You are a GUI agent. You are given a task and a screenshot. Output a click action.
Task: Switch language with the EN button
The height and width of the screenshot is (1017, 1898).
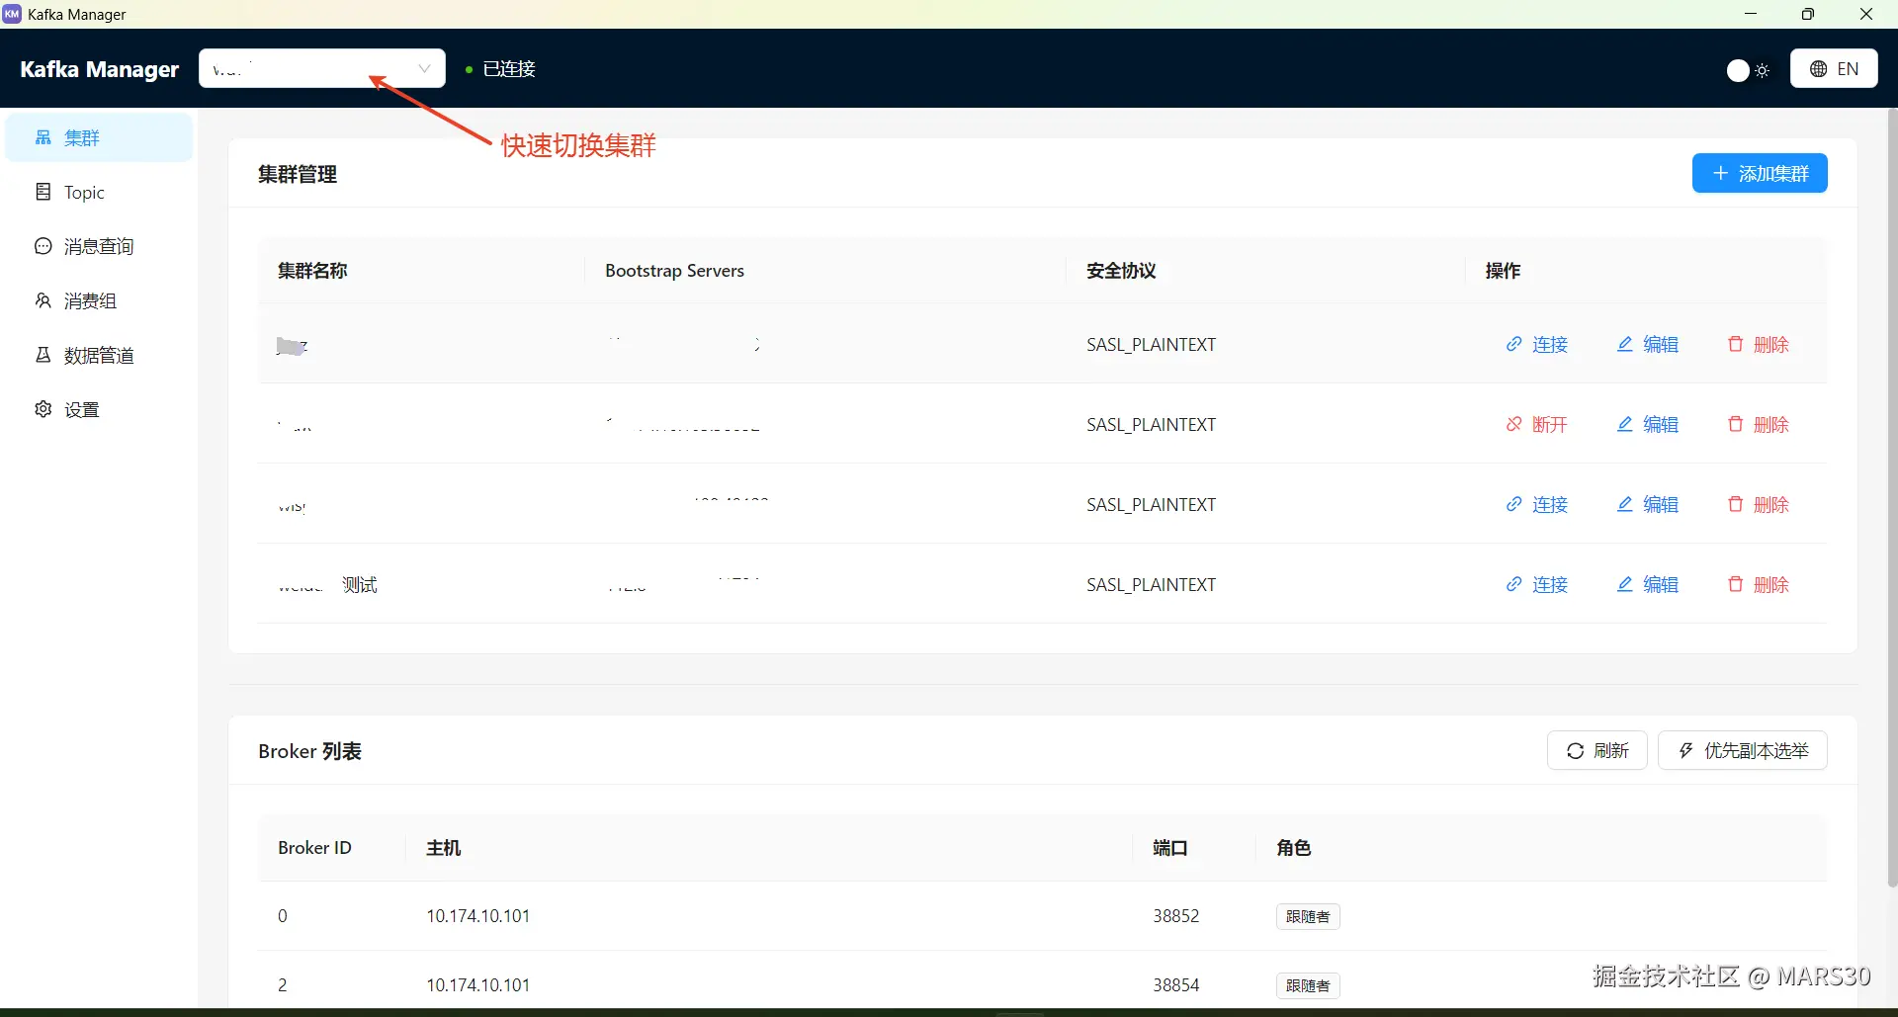tap(1834, 69)
